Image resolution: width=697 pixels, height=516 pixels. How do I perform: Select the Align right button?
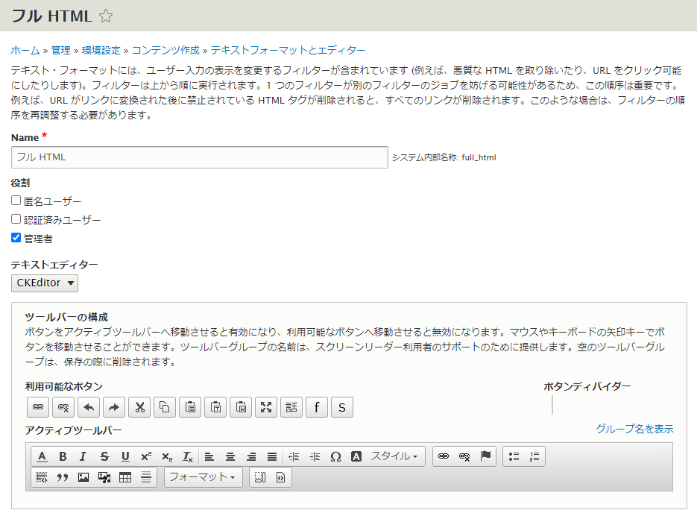pos(251,456)
